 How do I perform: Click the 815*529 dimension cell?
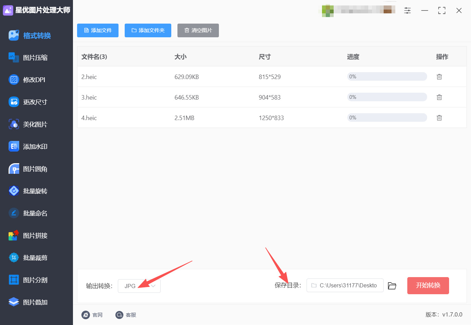click(x=270, y=77)
